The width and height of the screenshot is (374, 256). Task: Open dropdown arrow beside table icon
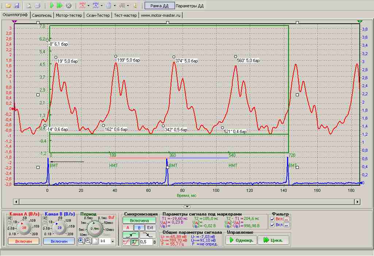pos(115,5)
